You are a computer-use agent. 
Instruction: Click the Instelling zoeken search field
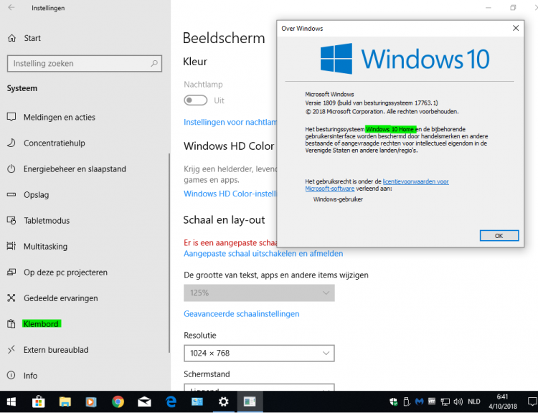[x=79, y=64]
